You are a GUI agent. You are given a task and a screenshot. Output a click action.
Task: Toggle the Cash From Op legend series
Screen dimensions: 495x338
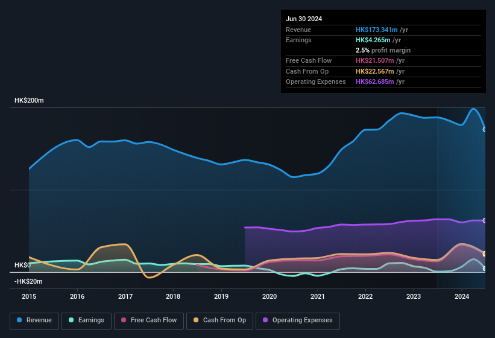pyautogui.click(x=219, y=320)
